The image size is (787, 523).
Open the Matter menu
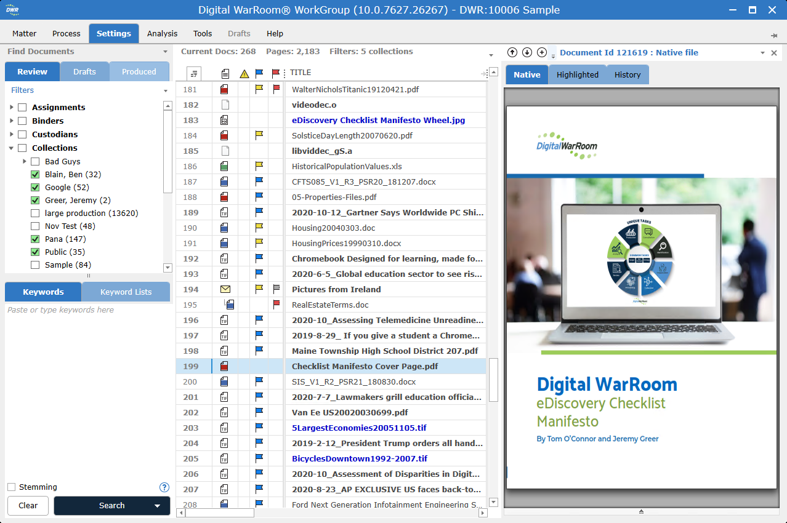click(24, 34)
